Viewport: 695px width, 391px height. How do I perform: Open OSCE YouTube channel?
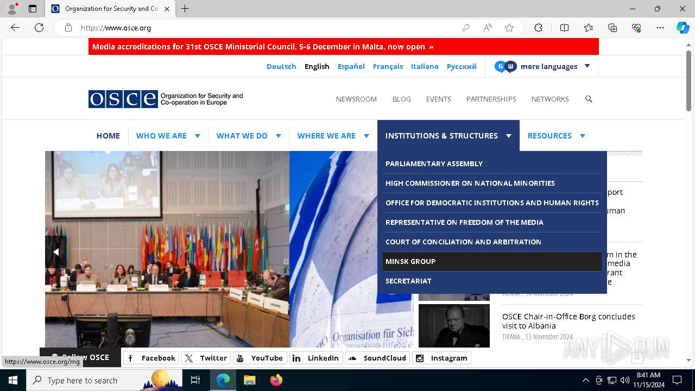click(260, 358)
